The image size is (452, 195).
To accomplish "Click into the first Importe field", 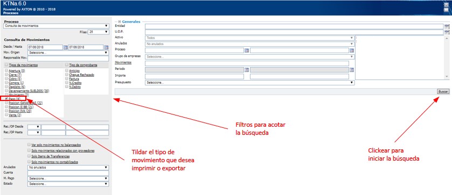I will [194, 76].
